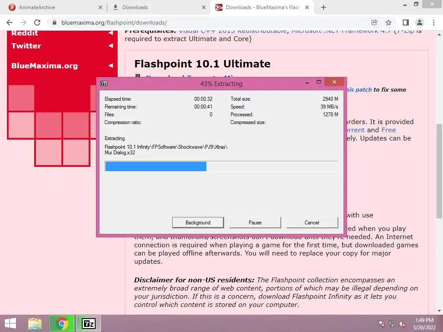
Task: Click the arrow beside BlueMaxima.org
Action: 111,66
